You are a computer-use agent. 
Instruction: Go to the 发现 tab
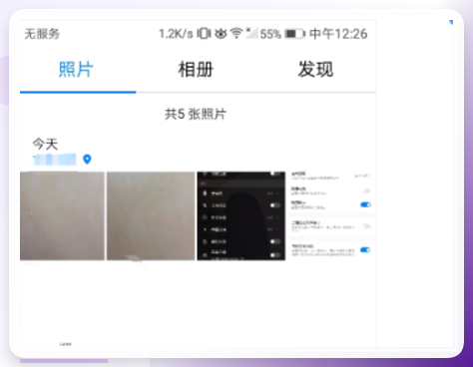coord(315,70)
